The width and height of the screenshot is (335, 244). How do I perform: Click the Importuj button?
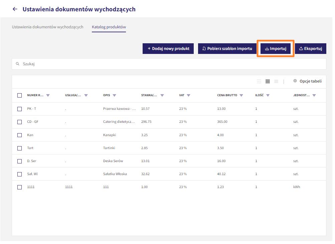coord(276,49)
